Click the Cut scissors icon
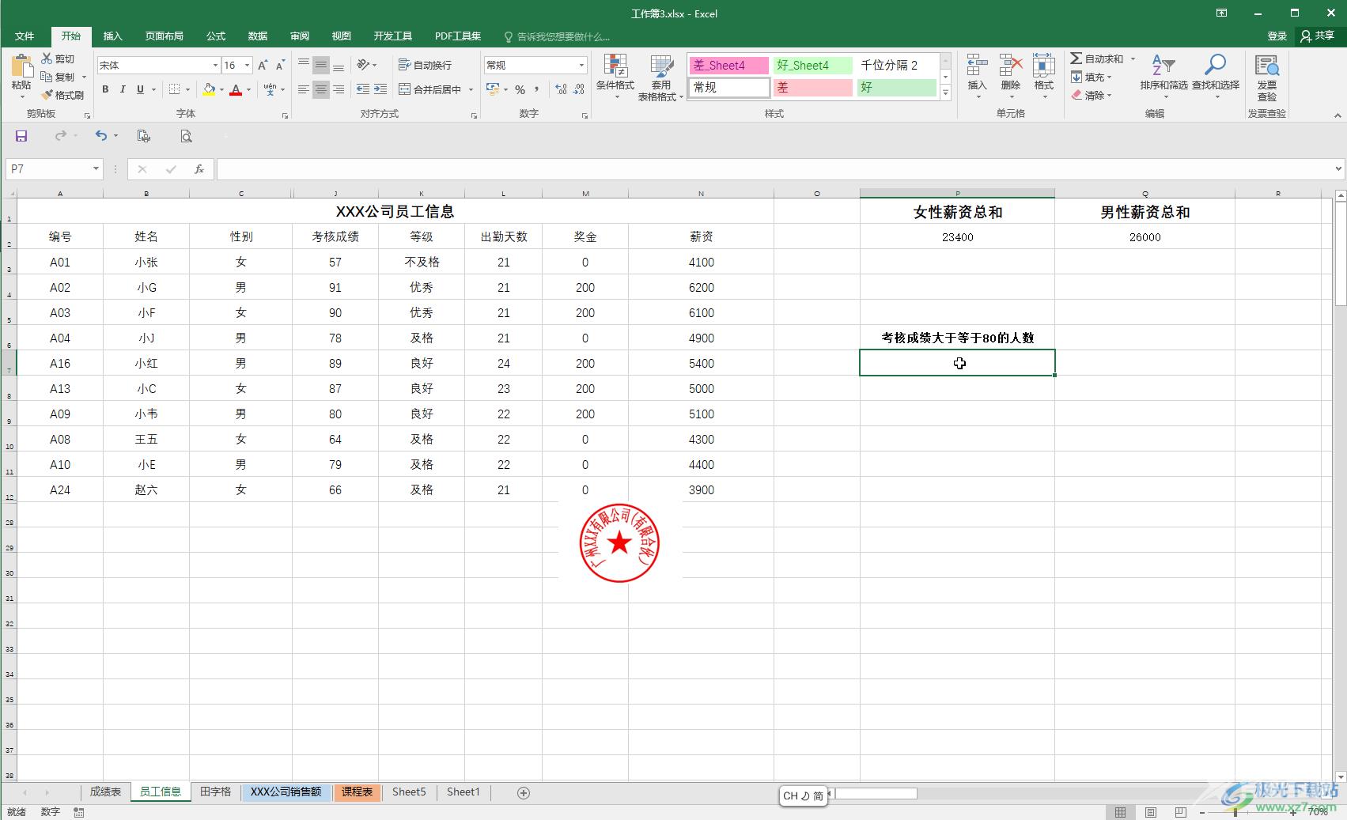Image resolution: width=1347 pixels, height=820 pixels. click(47, 59)
